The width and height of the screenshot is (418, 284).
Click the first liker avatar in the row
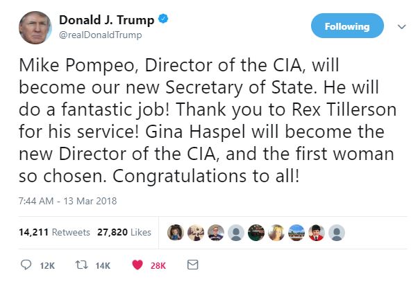[174, 233]
